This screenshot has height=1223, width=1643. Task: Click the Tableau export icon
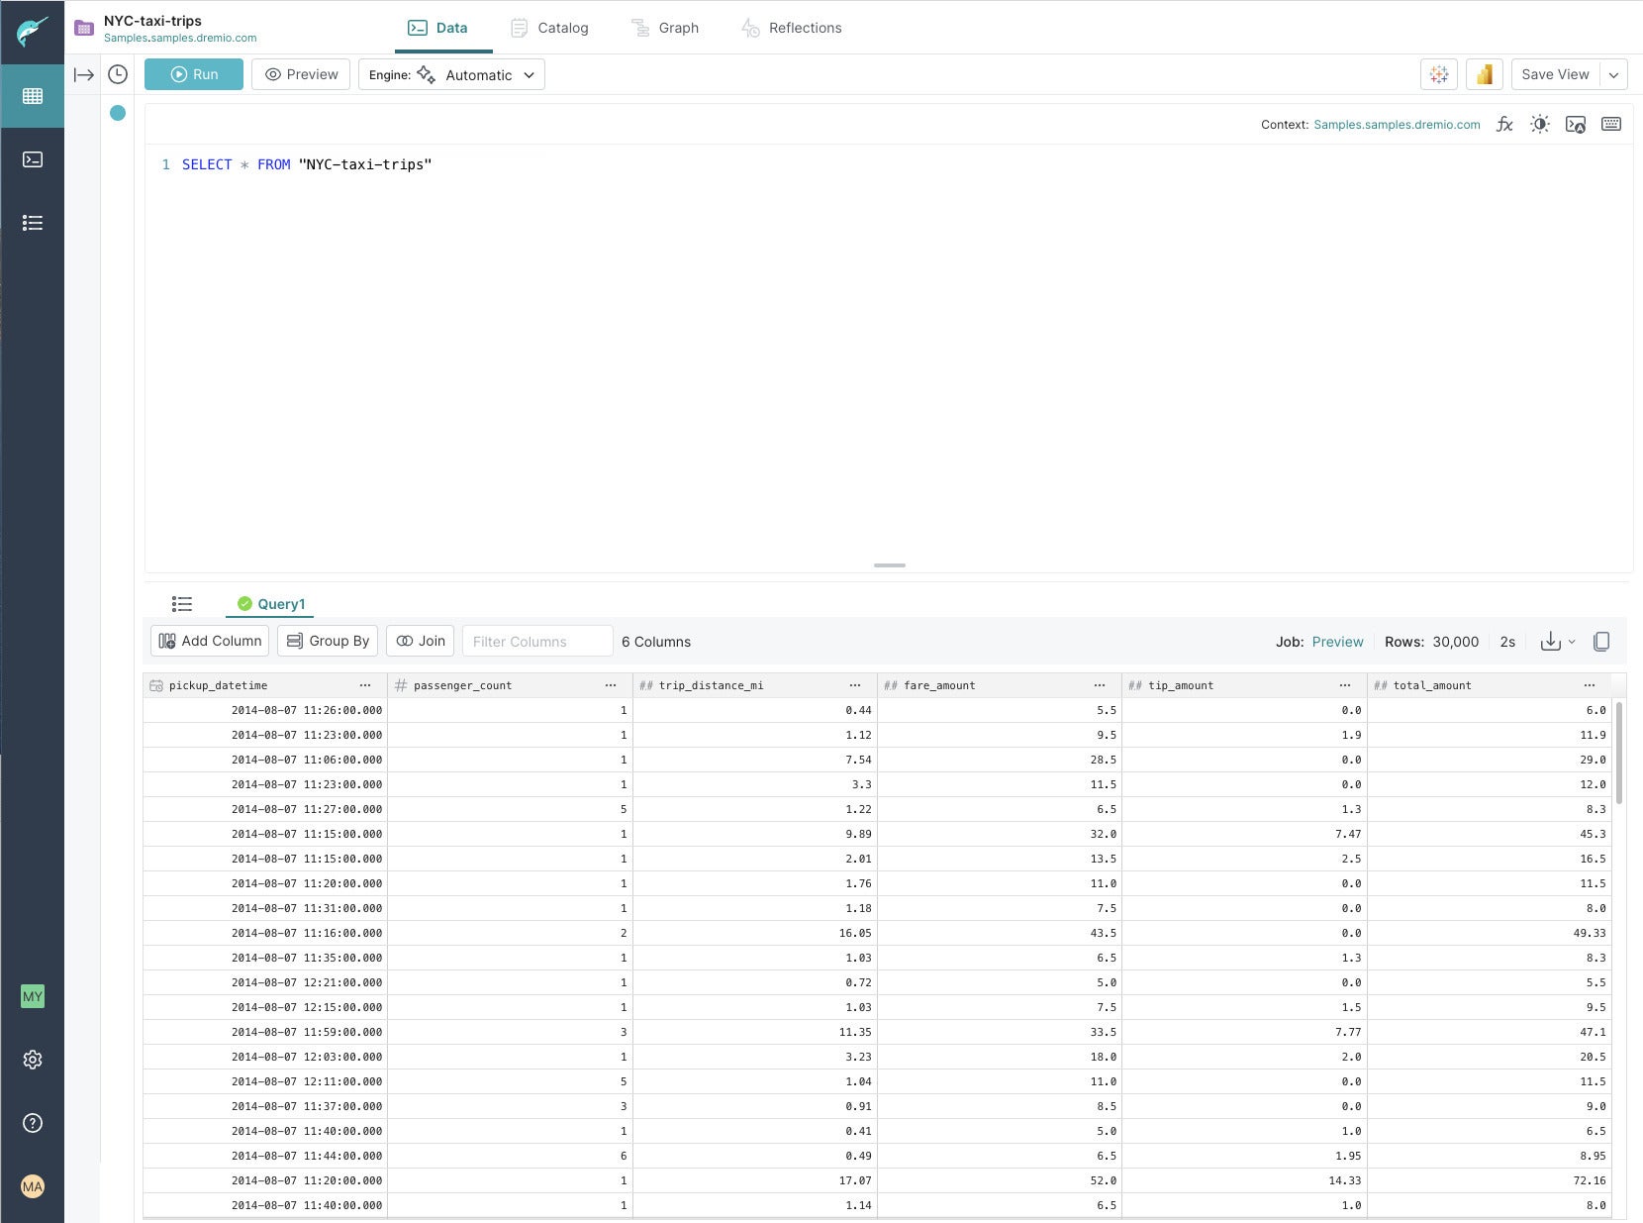pyautogui.click(x=1439, y=74)
